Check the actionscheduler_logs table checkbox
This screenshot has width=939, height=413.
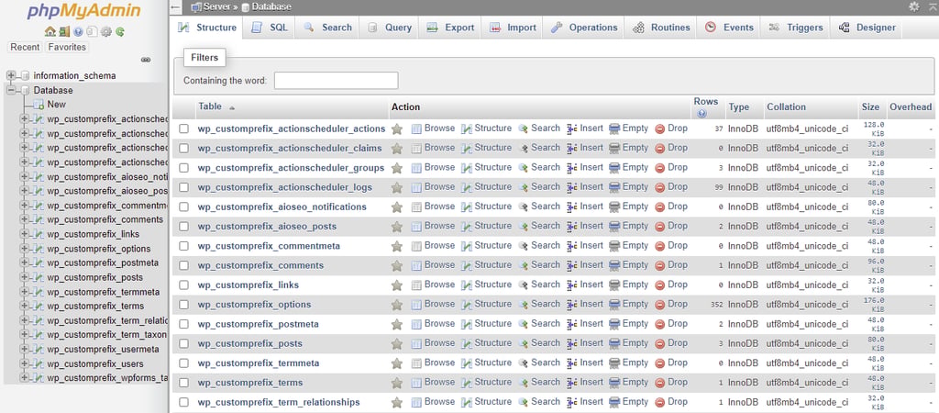(x=184, y=187)
